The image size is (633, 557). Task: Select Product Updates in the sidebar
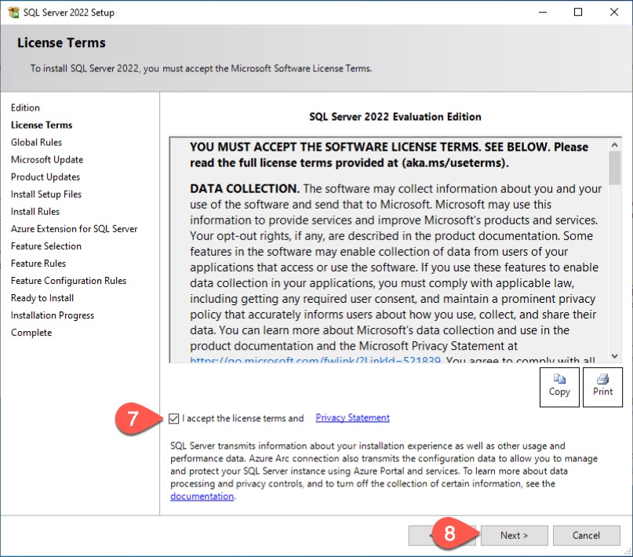45,177
